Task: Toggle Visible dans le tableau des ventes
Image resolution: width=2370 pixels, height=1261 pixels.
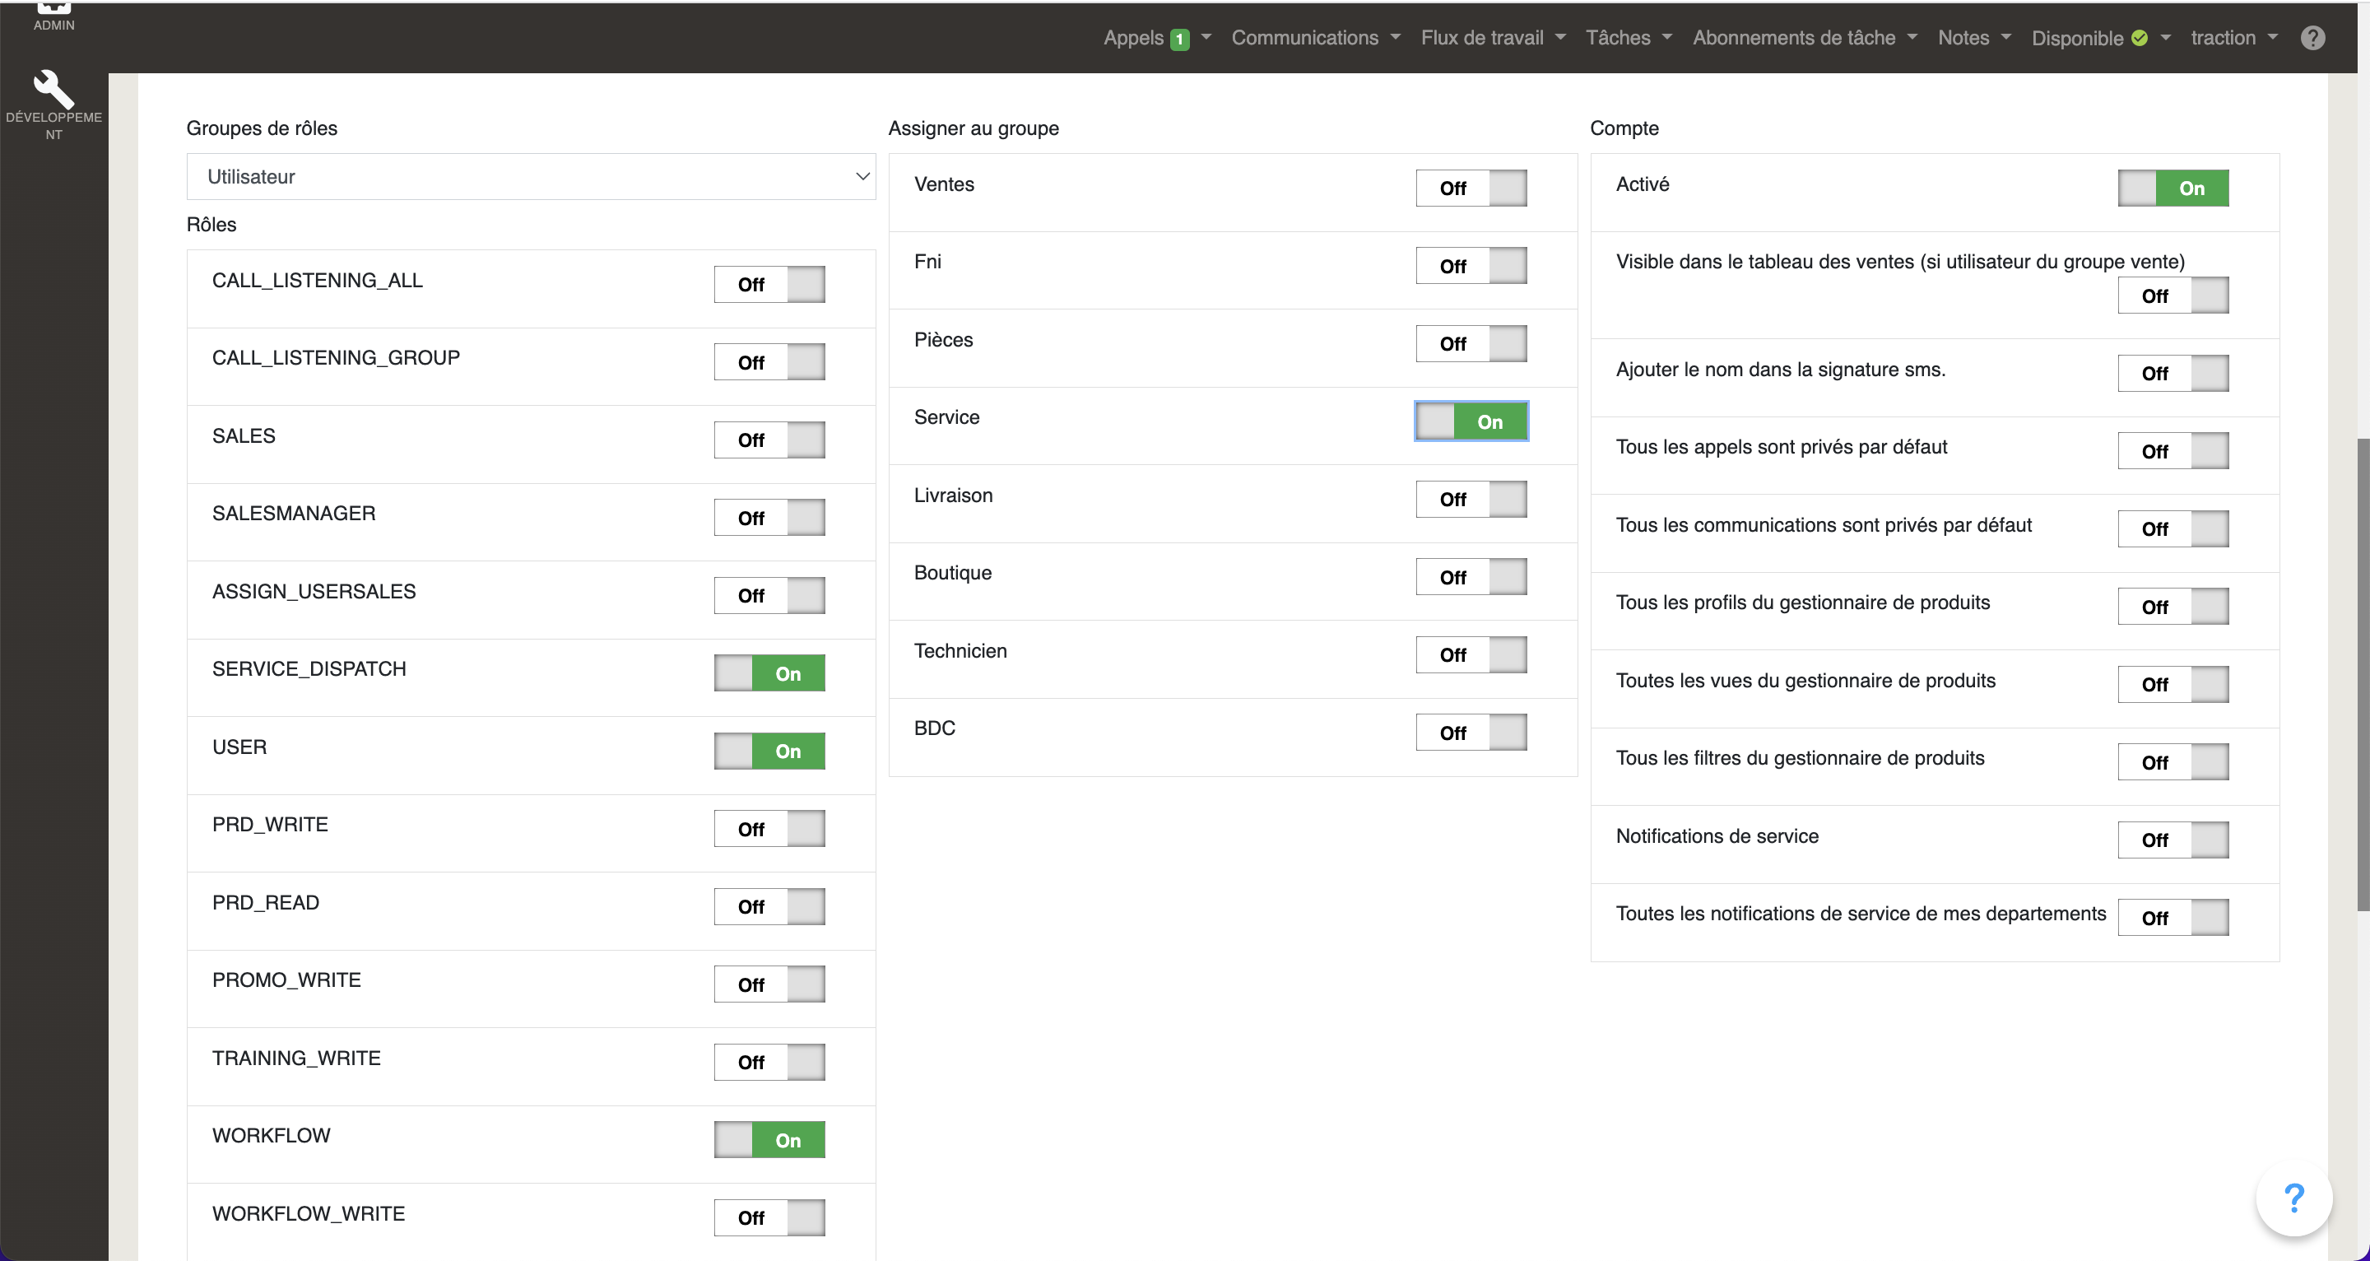Action: (2173, 295)
